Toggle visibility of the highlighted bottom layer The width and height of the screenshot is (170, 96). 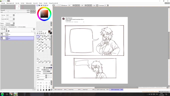(x=2, y=37)
